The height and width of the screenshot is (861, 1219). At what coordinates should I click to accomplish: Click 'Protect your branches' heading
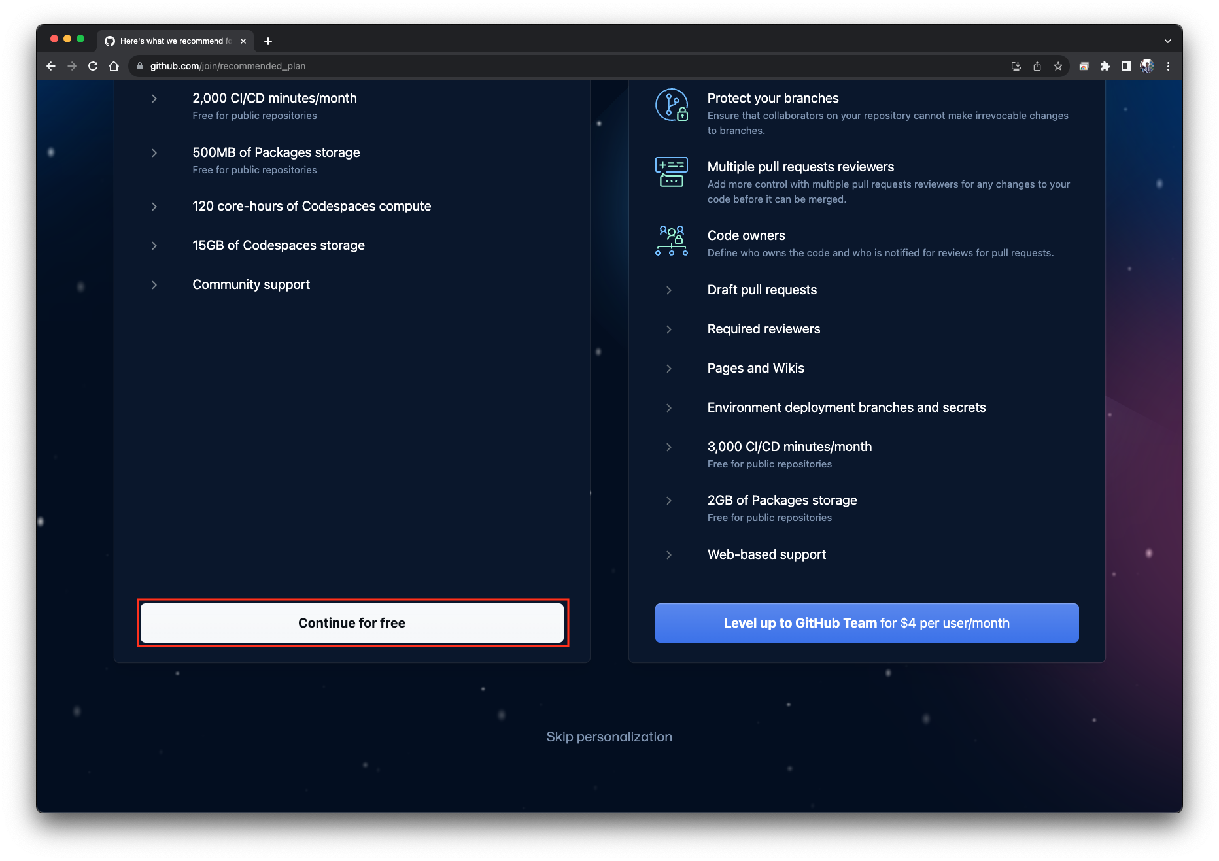[773, 98]
